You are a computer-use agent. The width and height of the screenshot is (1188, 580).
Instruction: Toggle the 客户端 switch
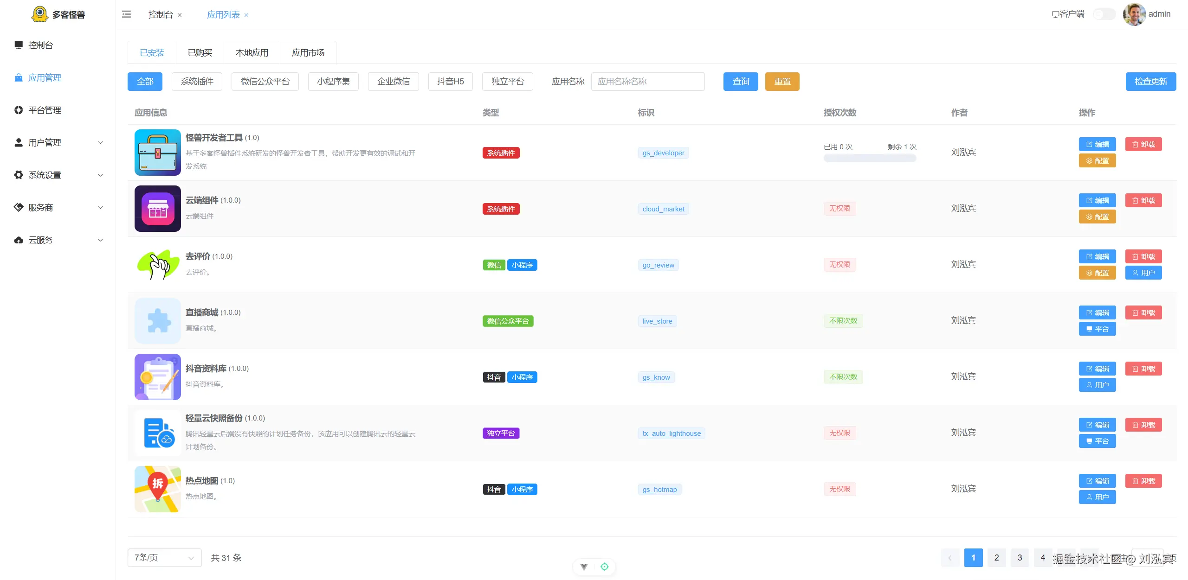point(1104,14)
